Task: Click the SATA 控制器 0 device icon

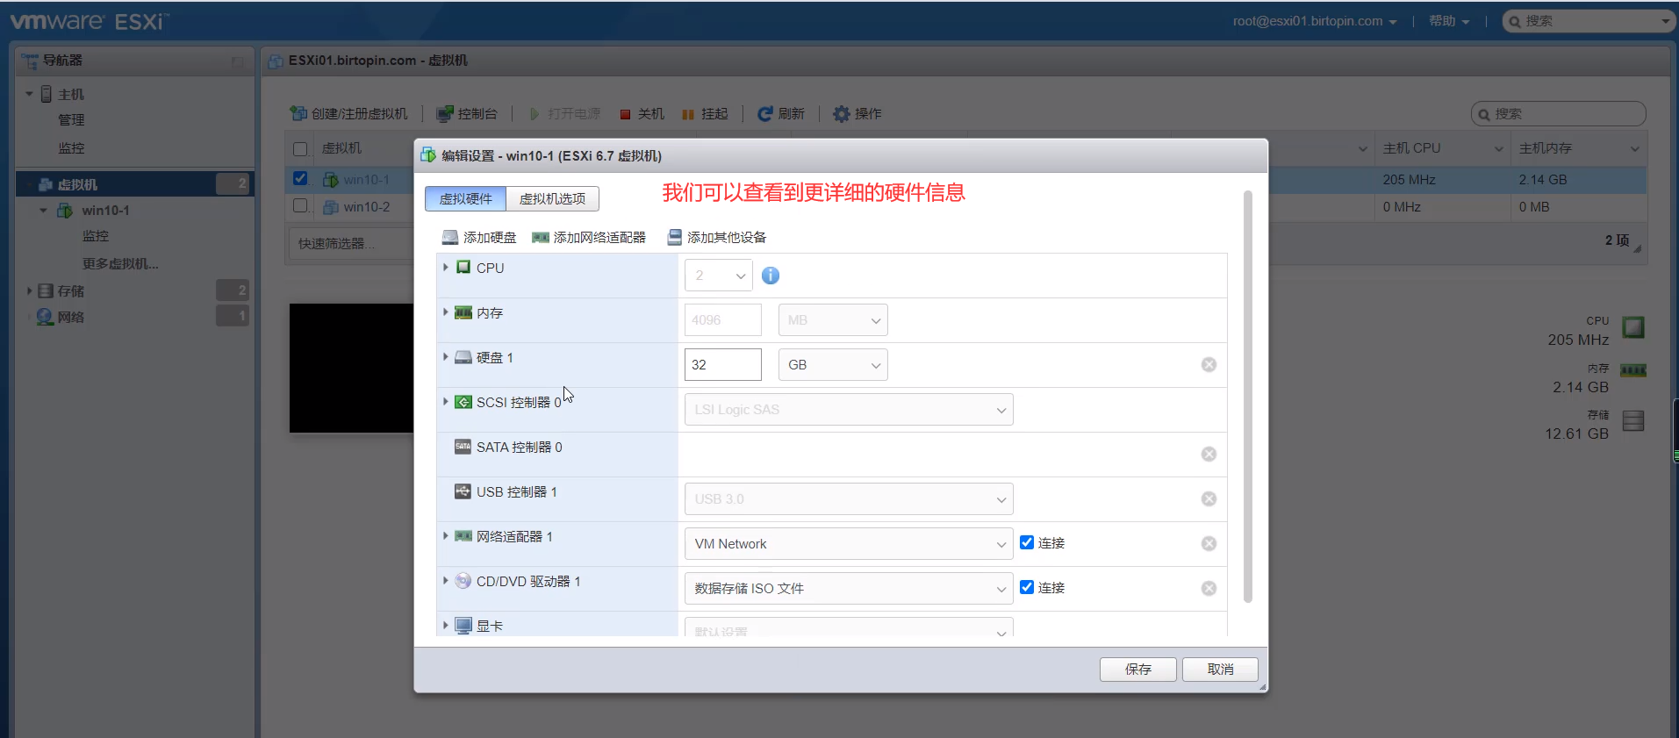Action: click(463, 447)
